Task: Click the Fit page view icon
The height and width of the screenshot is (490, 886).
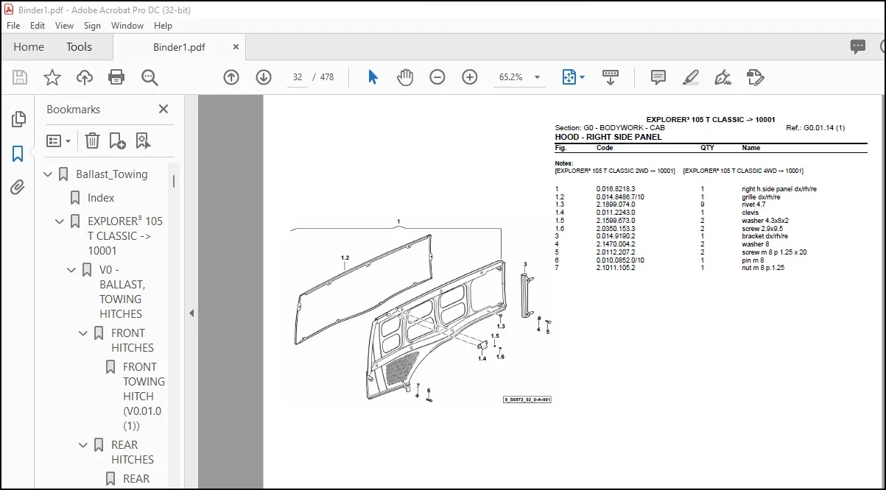Action: (x=569, y=77)
